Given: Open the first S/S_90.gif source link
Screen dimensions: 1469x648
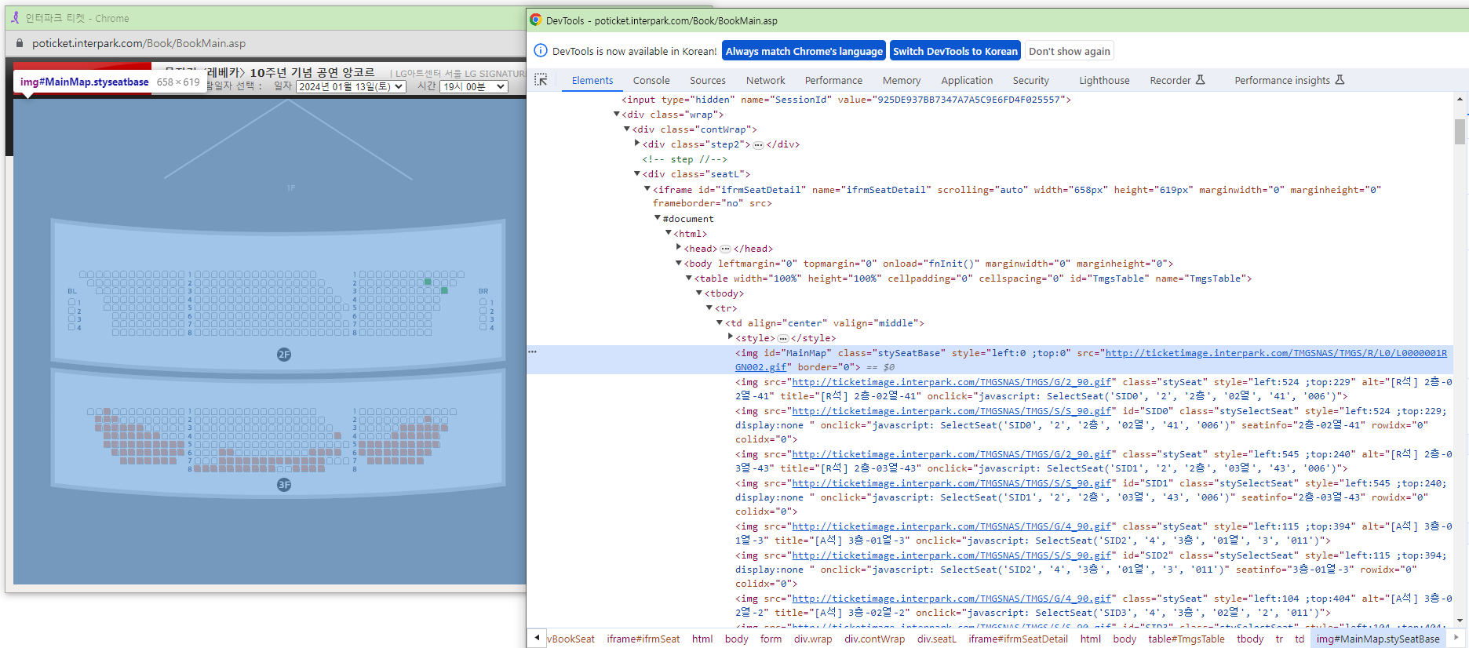Looking at the screenshot, I should point(952,411).
